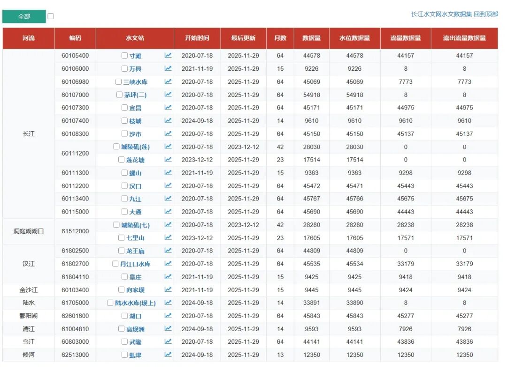Open the 螺山 station link

click(135, 173)
